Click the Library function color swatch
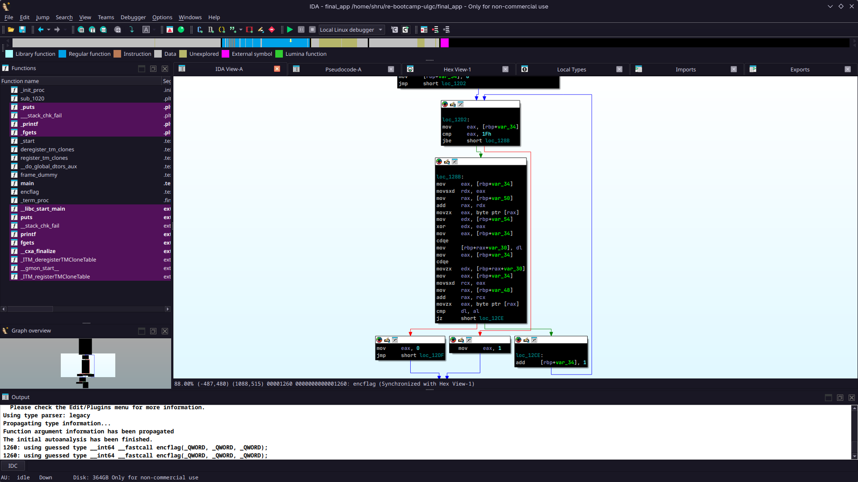Image resolution: width=858 pixels, height=482 pixels. point(9,54)
